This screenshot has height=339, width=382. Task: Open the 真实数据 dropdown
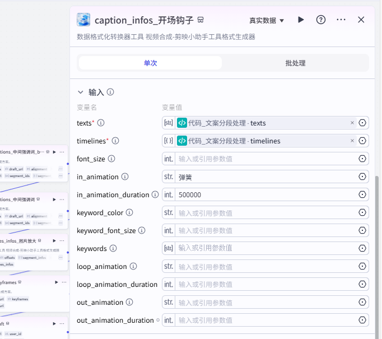click(267, 21)
